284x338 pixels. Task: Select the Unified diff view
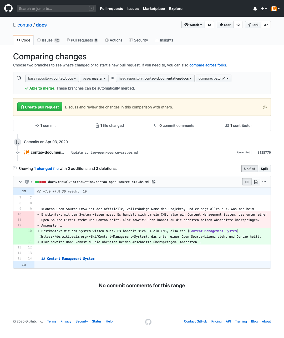(x=250, y=169)
